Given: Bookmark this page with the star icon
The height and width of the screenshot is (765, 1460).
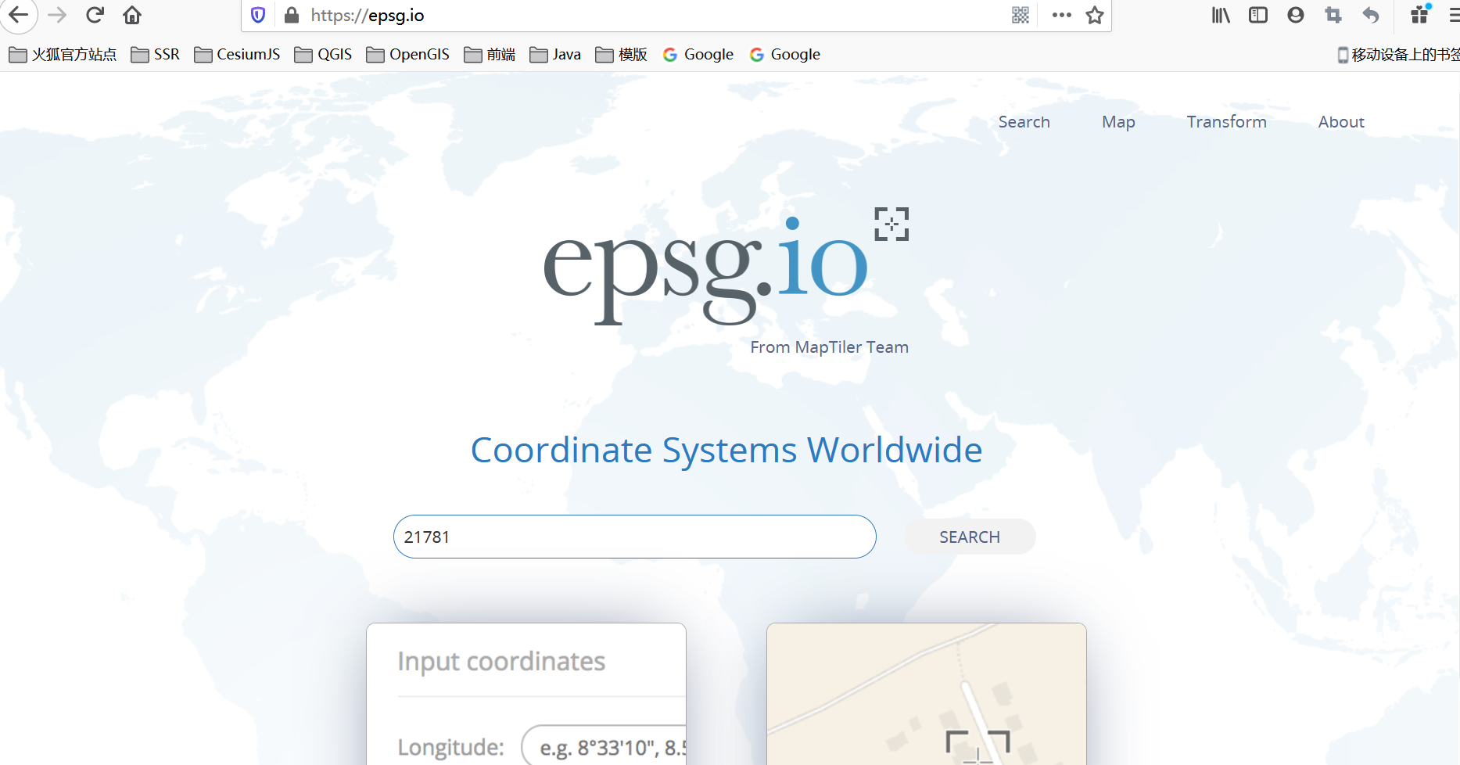Looking at the screenshot, I should [x=1095, y=15].
